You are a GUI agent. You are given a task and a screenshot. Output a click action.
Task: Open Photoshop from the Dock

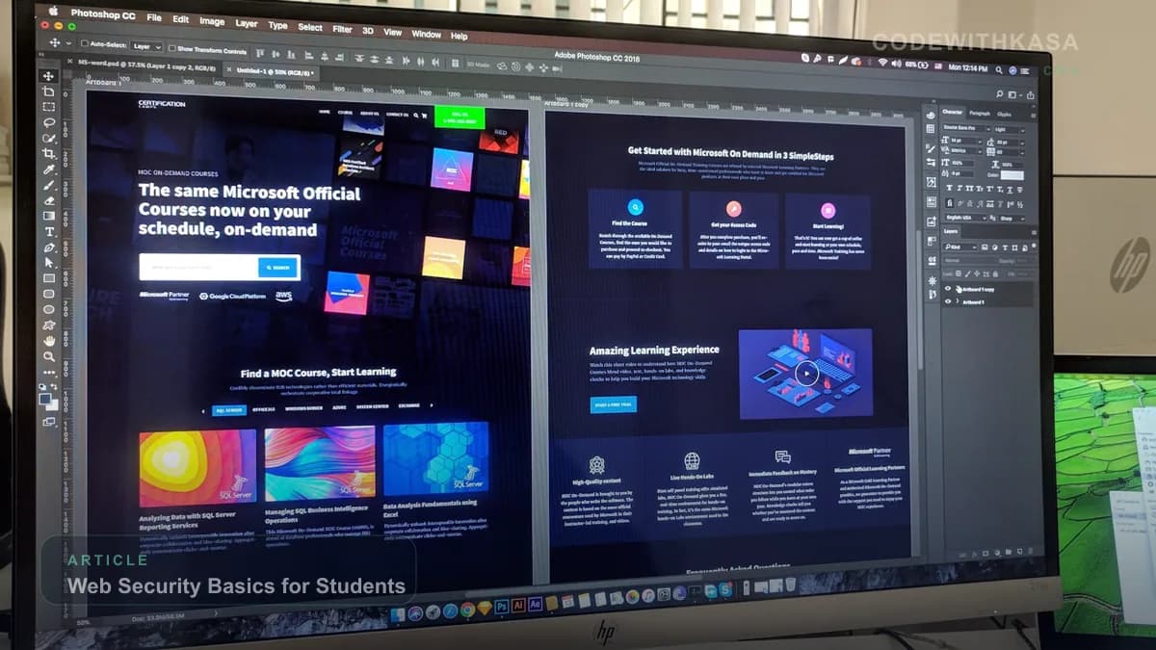tap(502, 605)
